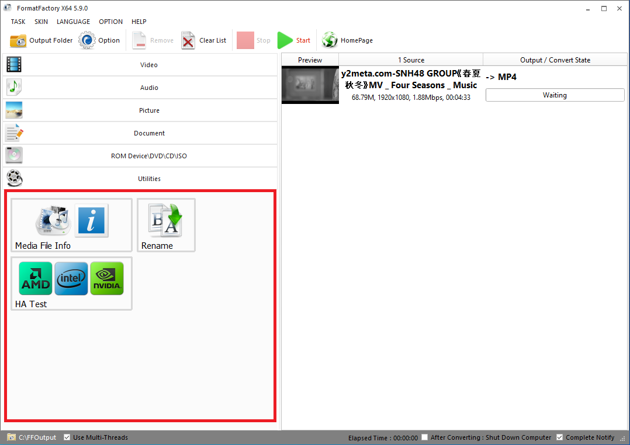Enable Shut Down Computer after converting

tap(425, 437)
